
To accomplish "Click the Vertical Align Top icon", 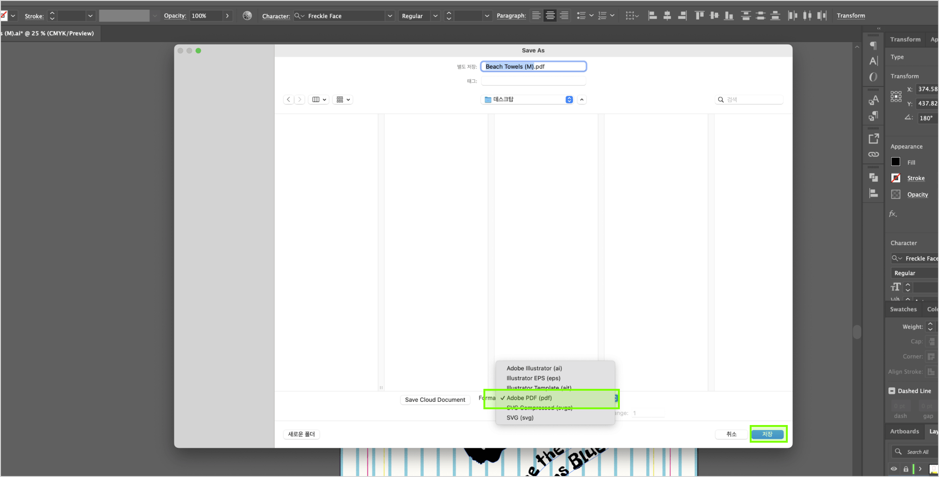I will click(x=700, y=16).
